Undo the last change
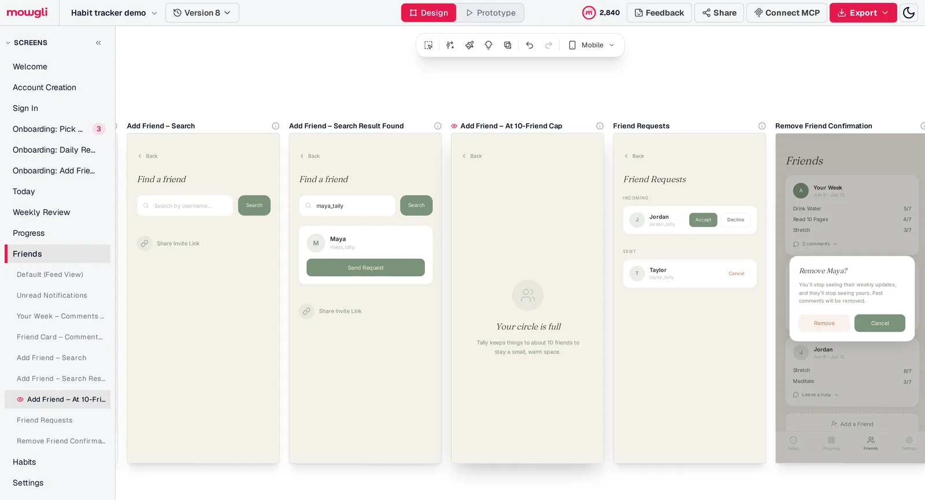This screenshot has width=925, height=500. (x=530, y=45)
